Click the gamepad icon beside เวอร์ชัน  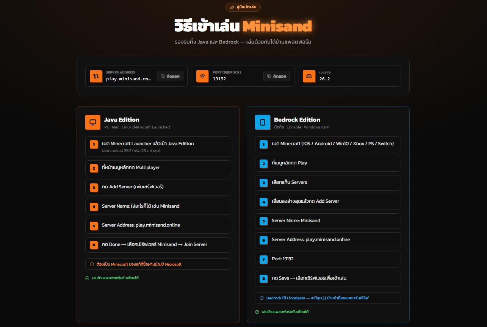tap(309, 76)
